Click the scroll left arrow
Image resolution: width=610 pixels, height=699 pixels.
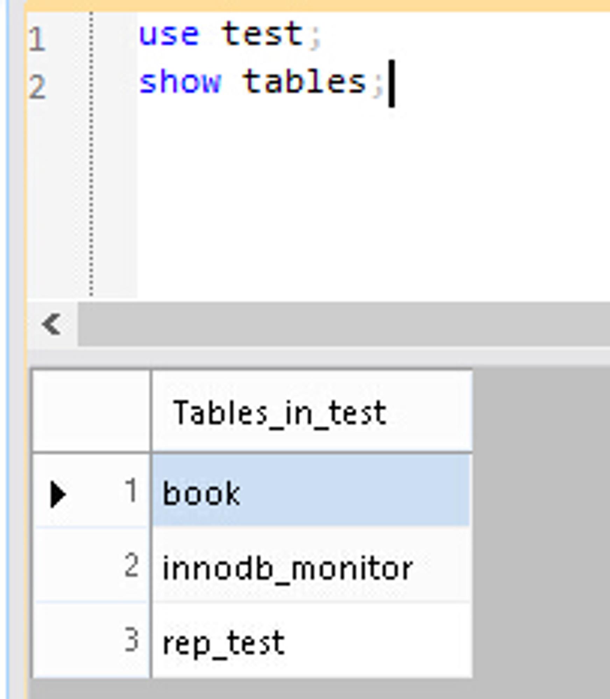click(x=52, y=324)
